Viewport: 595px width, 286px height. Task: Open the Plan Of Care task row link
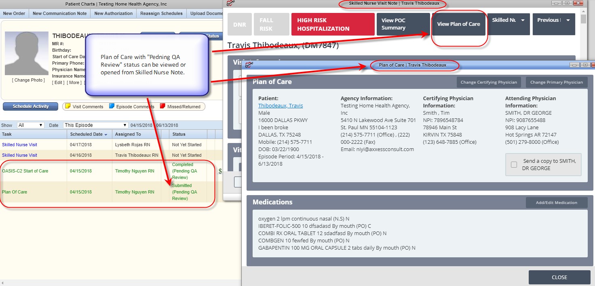[15, 192]
